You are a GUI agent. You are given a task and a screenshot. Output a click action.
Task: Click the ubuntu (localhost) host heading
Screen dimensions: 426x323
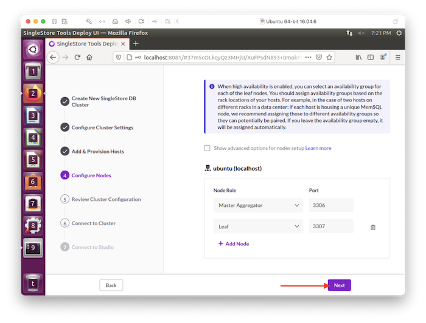[x=237, y=168]
